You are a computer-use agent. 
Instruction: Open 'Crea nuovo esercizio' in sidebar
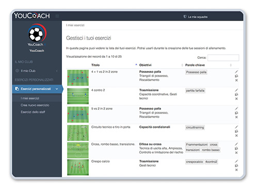pos(35,105)
